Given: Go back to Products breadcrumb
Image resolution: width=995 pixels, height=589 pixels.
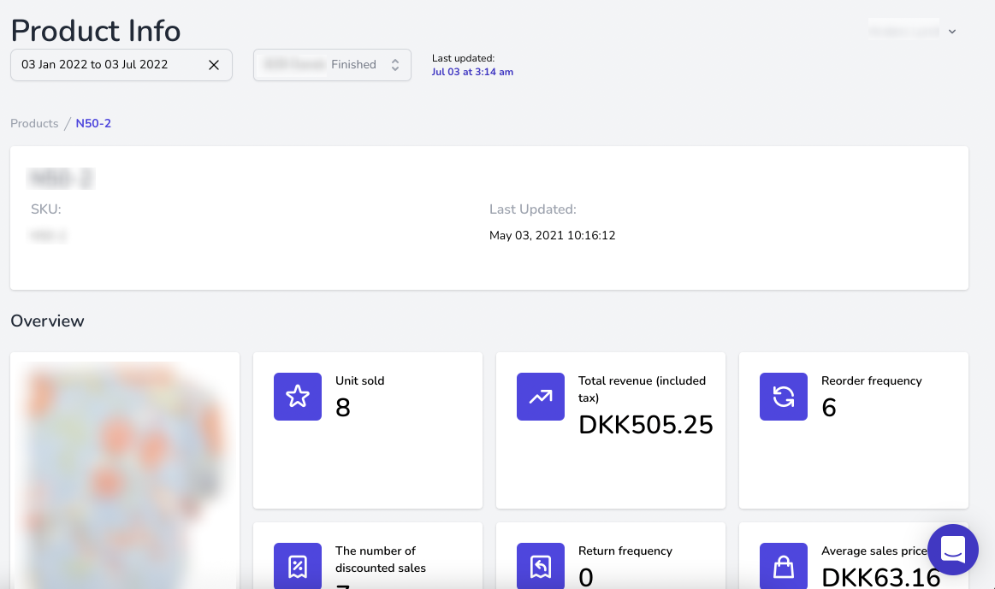Looking at the screenshot, I should click(x=34, y=124).
